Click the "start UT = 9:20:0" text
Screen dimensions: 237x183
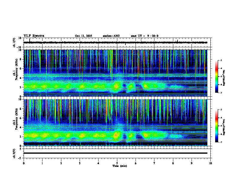pyautogui.click(x=145, y=36)
